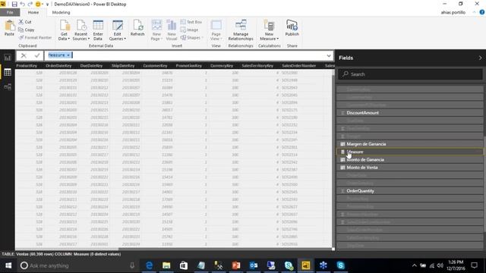Screen dimensions: 486x273
Task: Open Edge from the taskbar
Action: click(149, 265)
